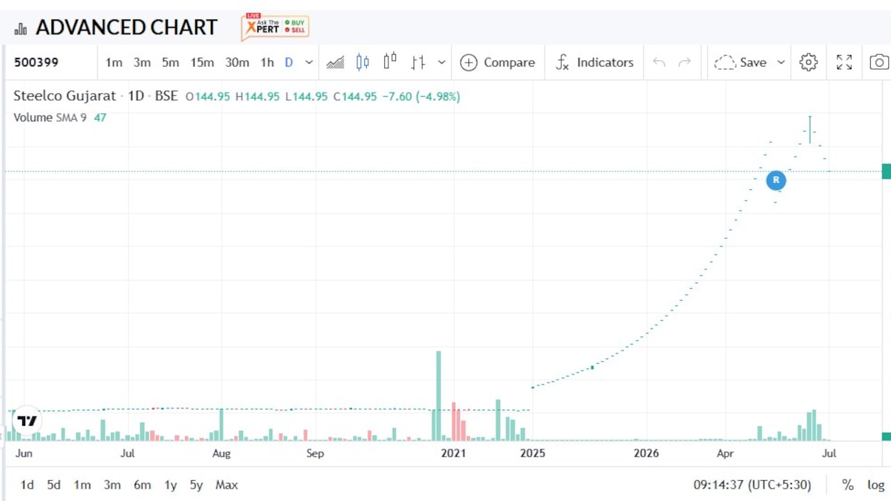The image size is (891, 501).
Task: Enter fullscreen mode
Action: pyautogui.click(x=844, y=62)
